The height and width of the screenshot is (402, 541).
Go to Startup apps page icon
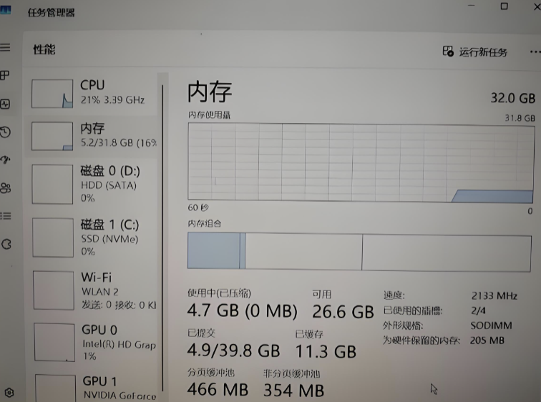tap(6, 160)
